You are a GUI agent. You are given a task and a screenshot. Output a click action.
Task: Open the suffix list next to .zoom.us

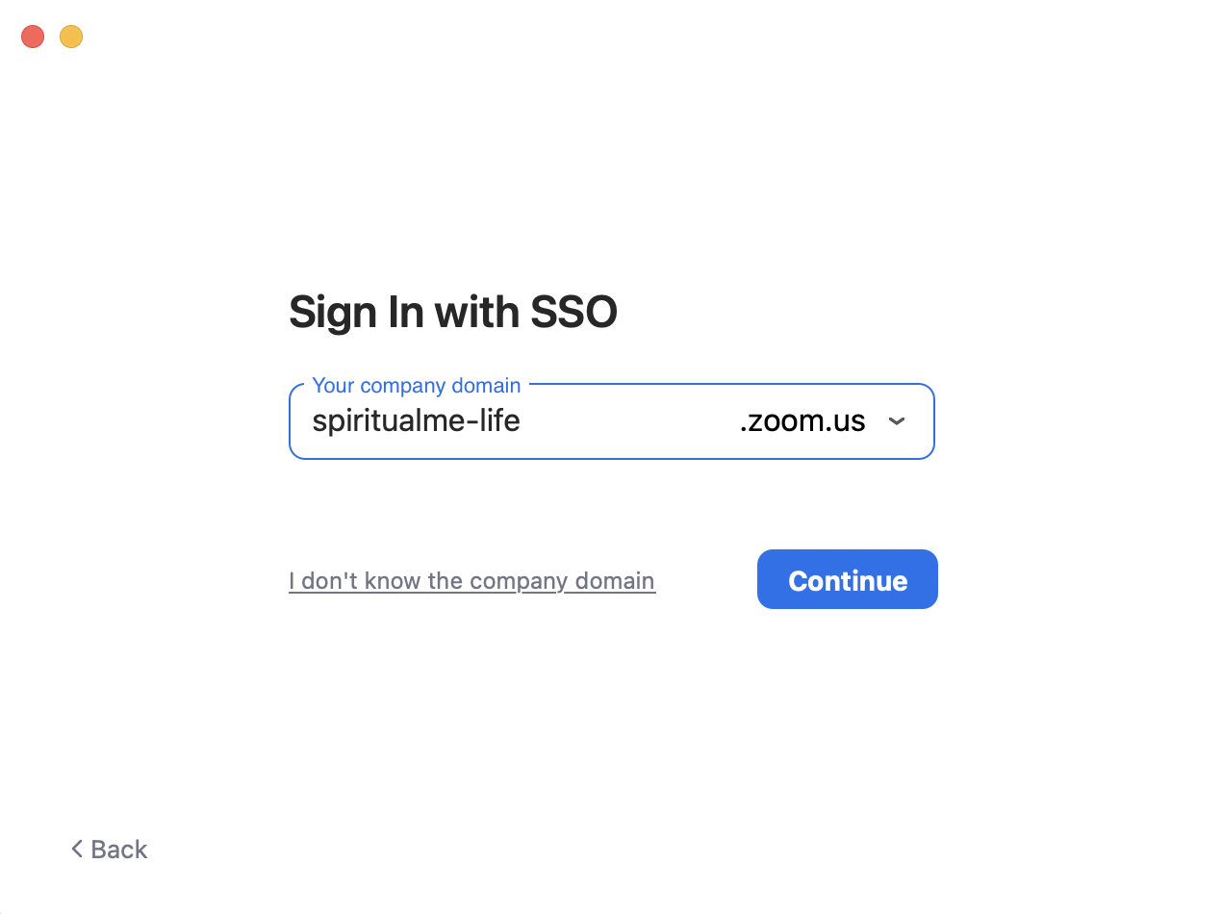coord(897,421)
